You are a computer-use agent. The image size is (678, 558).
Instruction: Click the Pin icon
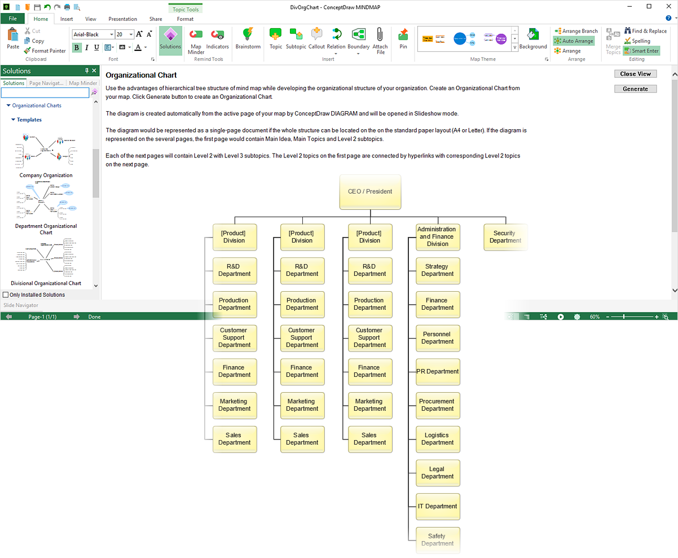point(403,34)
